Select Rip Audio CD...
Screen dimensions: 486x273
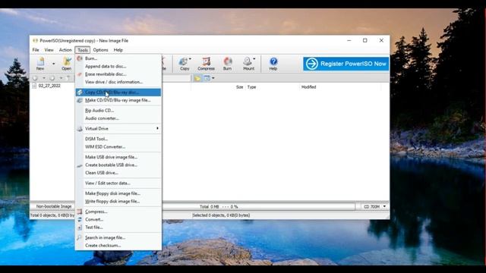(x=118, y=110)
